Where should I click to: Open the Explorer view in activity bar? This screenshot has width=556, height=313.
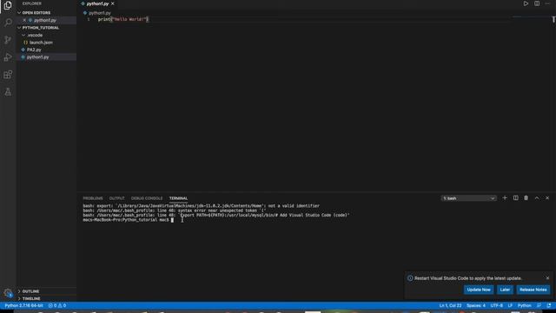click(x=8, y=5)
